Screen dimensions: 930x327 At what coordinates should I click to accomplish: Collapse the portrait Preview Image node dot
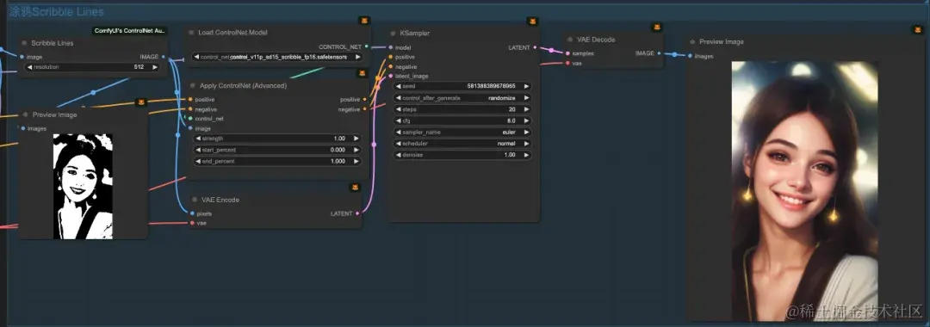[692, 42]
